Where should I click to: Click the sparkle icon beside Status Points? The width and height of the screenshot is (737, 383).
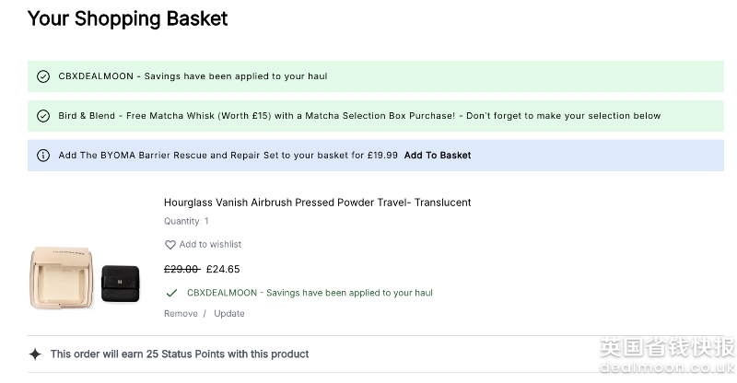(35, 354)
